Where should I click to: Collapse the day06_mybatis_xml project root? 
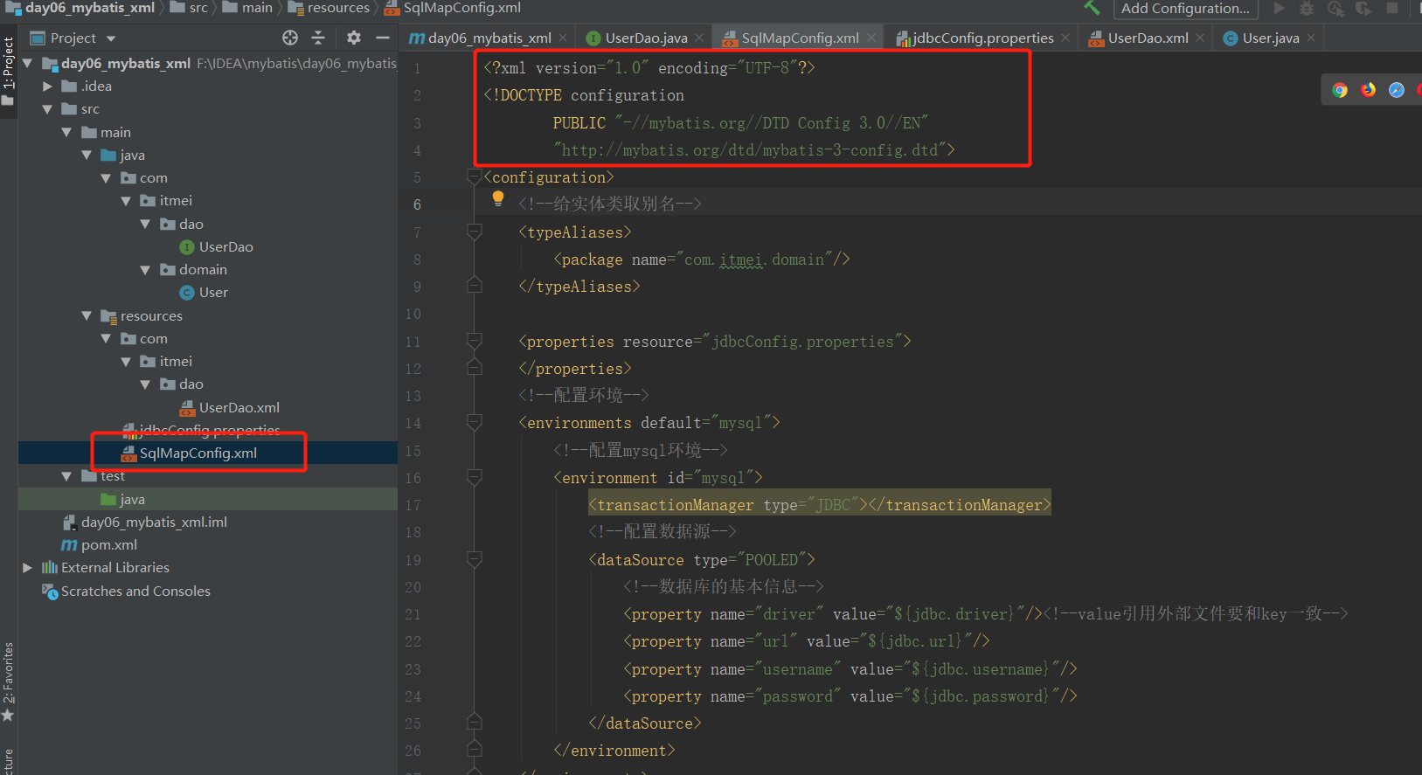pyautogui.click(x=27, y=63)
